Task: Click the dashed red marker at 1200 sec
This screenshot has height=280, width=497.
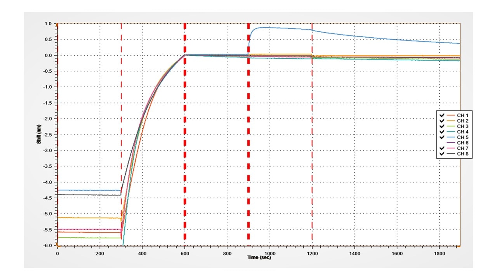Action: (312, 117)
